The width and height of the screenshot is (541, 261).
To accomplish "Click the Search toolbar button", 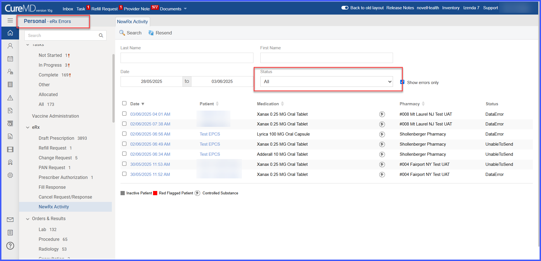I will click(130, 33).
